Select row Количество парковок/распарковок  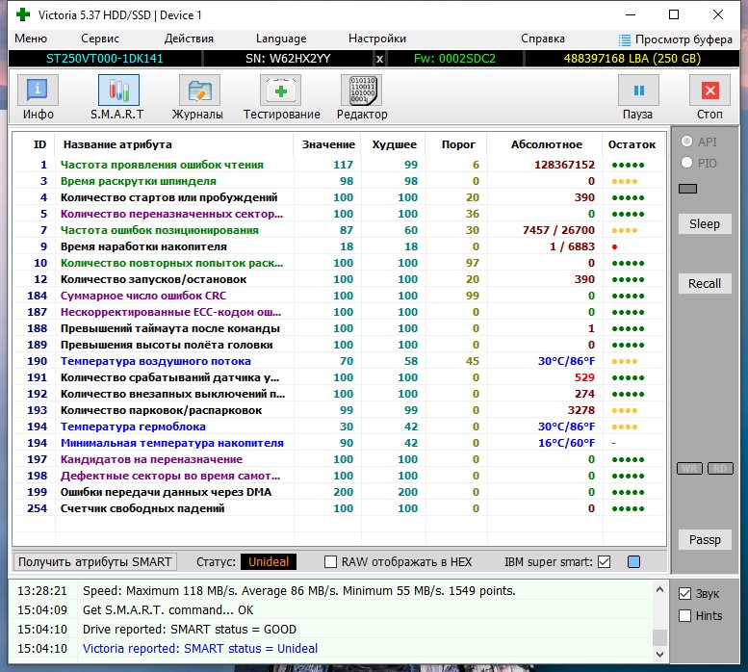tap(339, 410)
